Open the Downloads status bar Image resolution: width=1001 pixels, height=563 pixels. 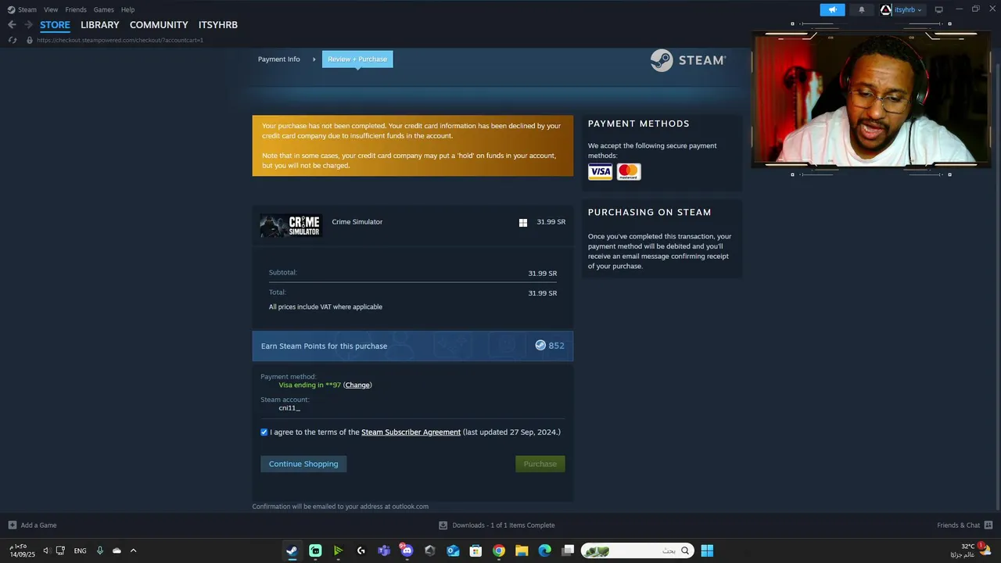[497, 525]
